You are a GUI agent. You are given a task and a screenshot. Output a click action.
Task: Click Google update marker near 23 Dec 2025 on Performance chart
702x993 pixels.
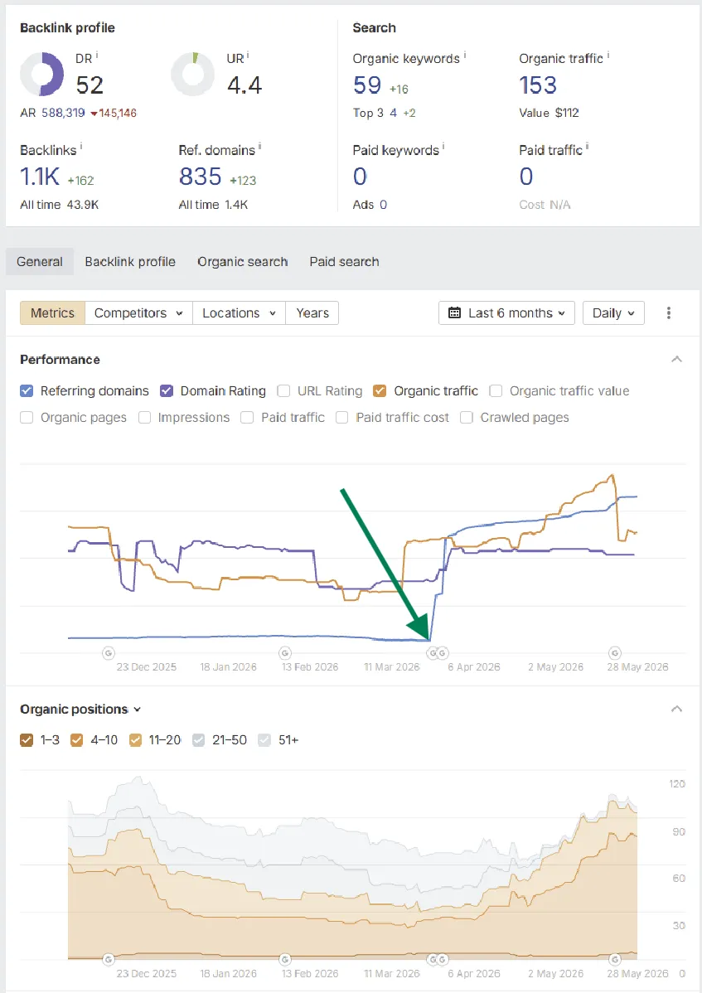coord(109,653)
